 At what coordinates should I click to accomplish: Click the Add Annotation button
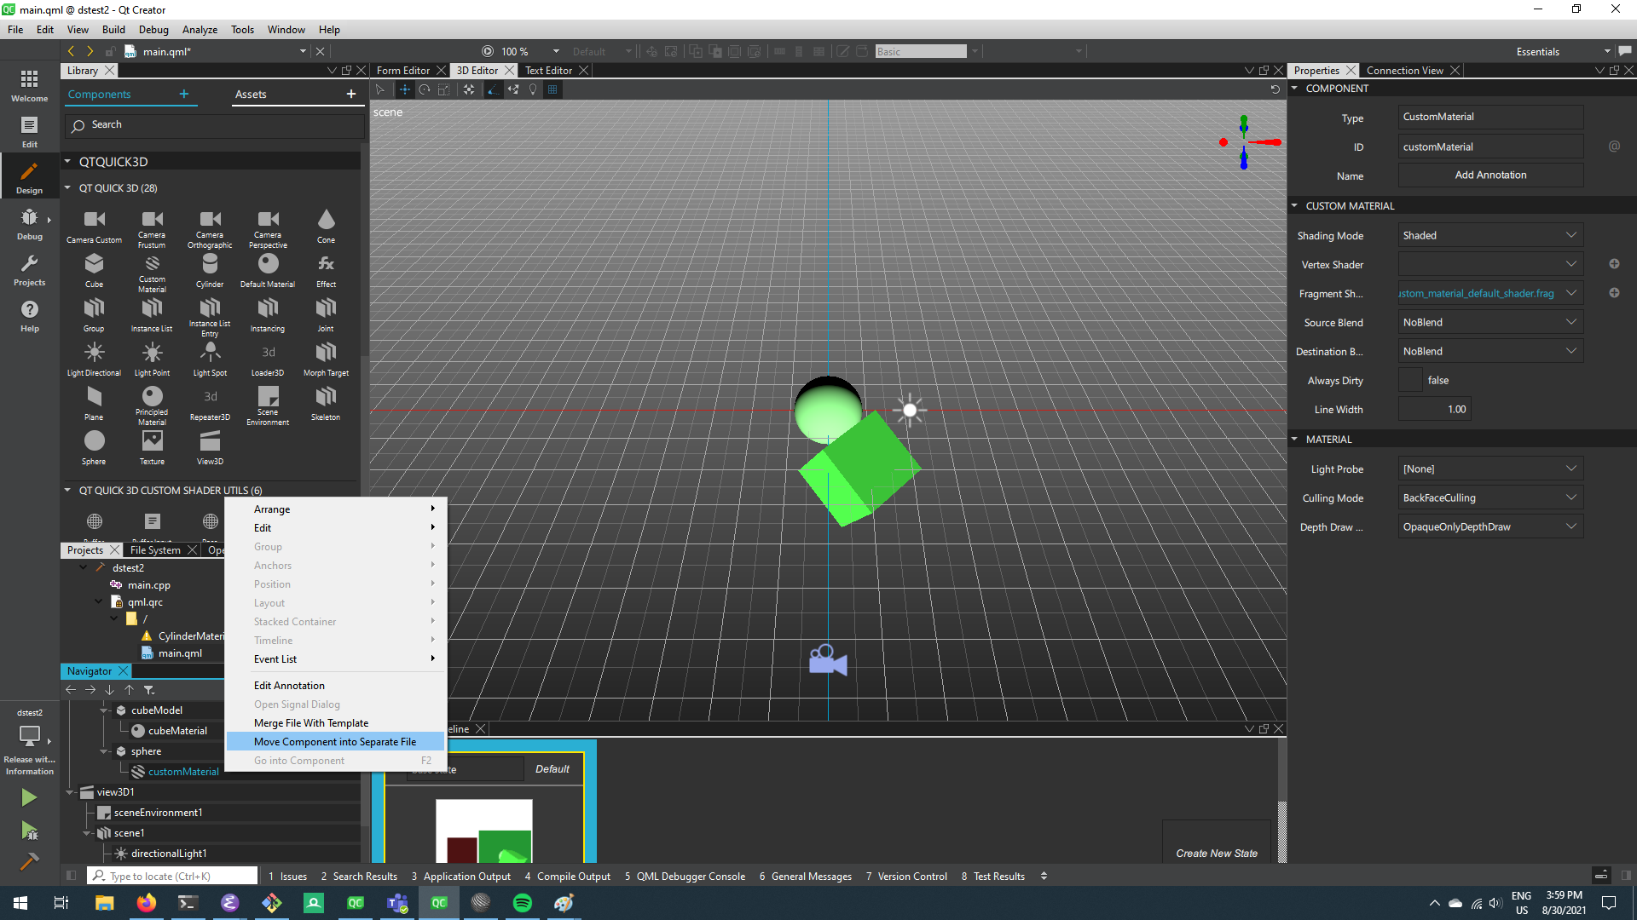tap(1490, 175)
